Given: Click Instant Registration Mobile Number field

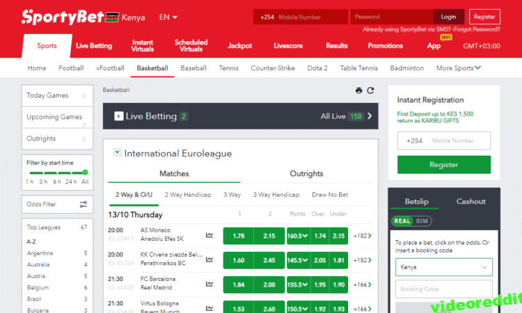Looking at the screenshot, I should 444,141.
